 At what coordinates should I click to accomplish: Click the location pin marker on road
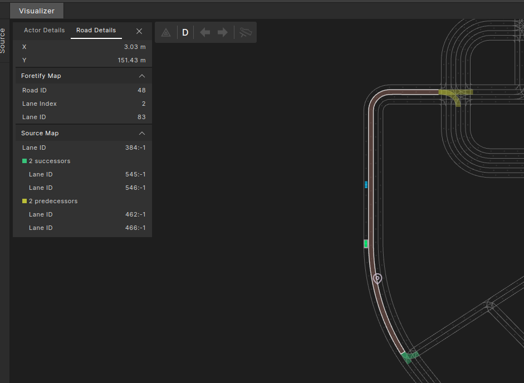(x=378, y=278)
